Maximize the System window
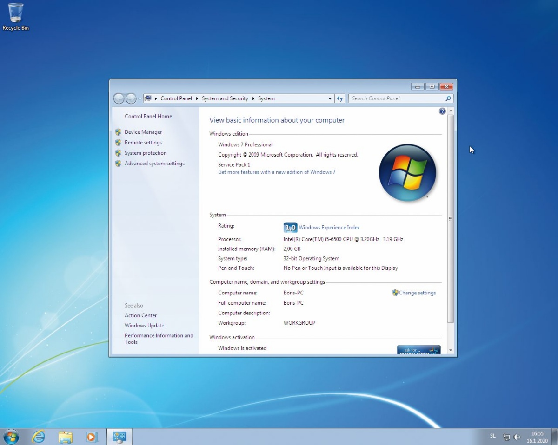The height and width of the screenshot is (445, 558). (432, 86)
